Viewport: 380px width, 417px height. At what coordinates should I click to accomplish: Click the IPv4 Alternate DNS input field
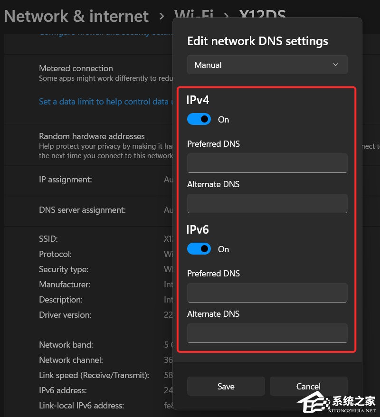pyautogui.click(x=267, y=203)
